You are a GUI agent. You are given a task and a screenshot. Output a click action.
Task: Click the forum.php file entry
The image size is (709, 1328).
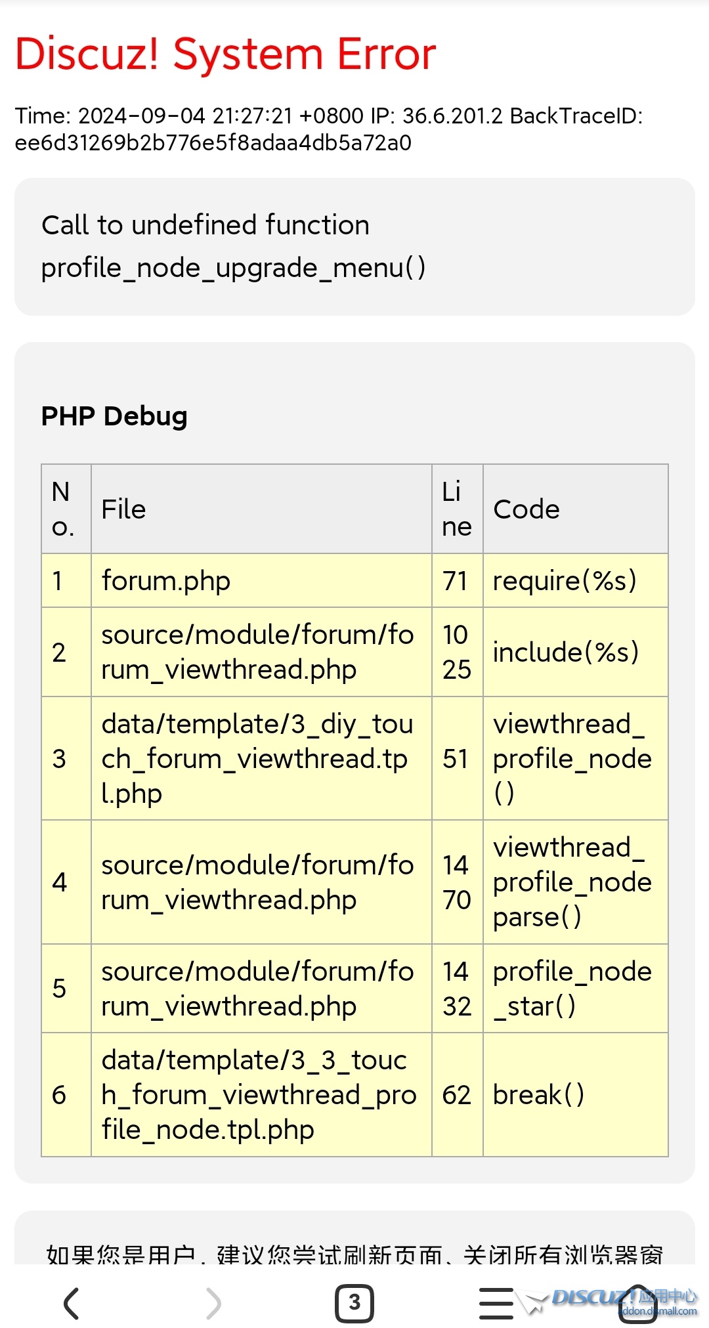click(166, 581)
